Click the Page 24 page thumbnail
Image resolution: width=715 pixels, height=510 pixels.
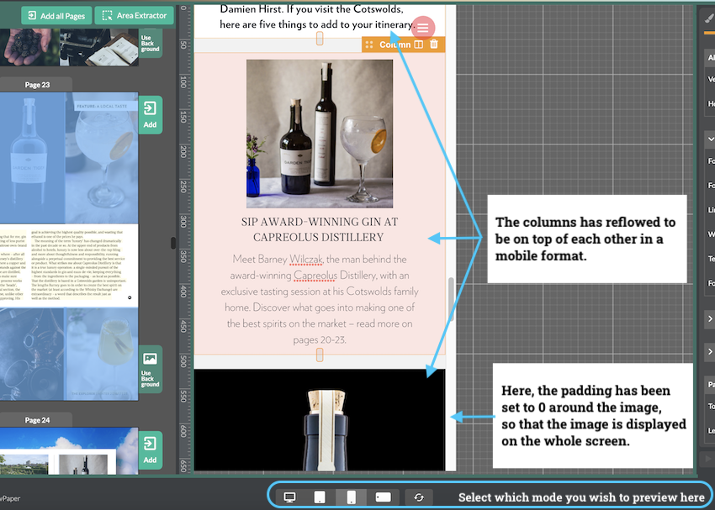pos(69,451)
